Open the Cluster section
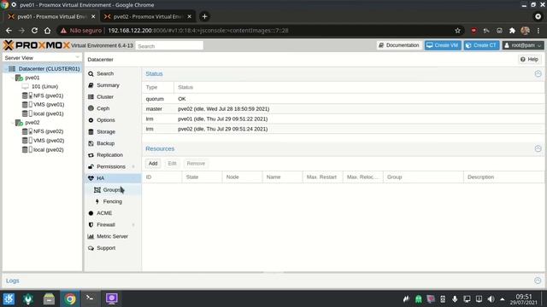Viewport: 547px width, 307px height. click(x=105, y=96)
